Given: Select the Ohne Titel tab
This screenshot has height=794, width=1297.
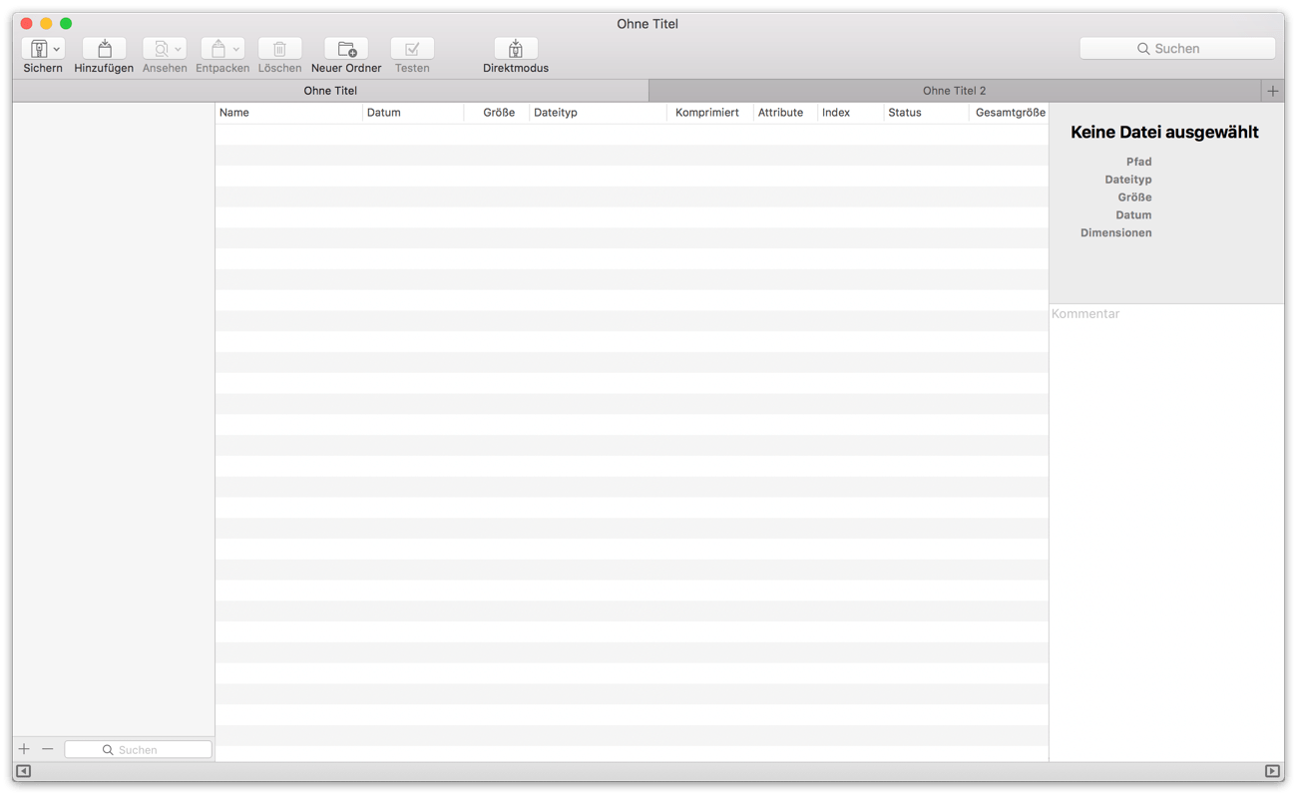Looking at the screenshot, I should pos(330,91).
